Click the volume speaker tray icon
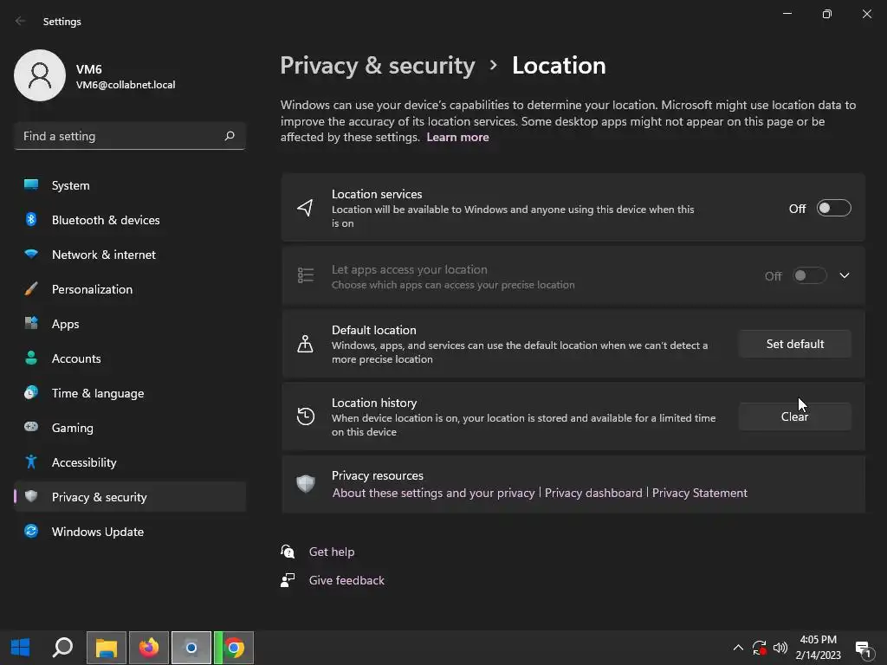Image resolution: width=887 pixels, height=665 pixels. coord(780,648)
